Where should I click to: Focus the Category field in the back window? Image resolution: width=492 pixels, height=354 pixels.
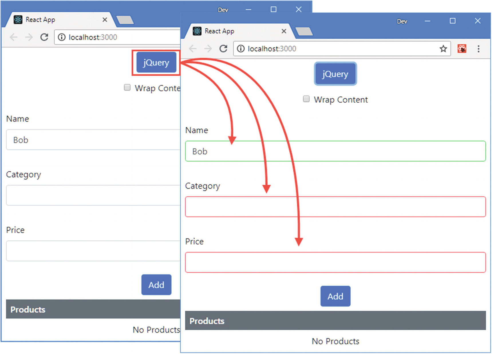[93, 195]
